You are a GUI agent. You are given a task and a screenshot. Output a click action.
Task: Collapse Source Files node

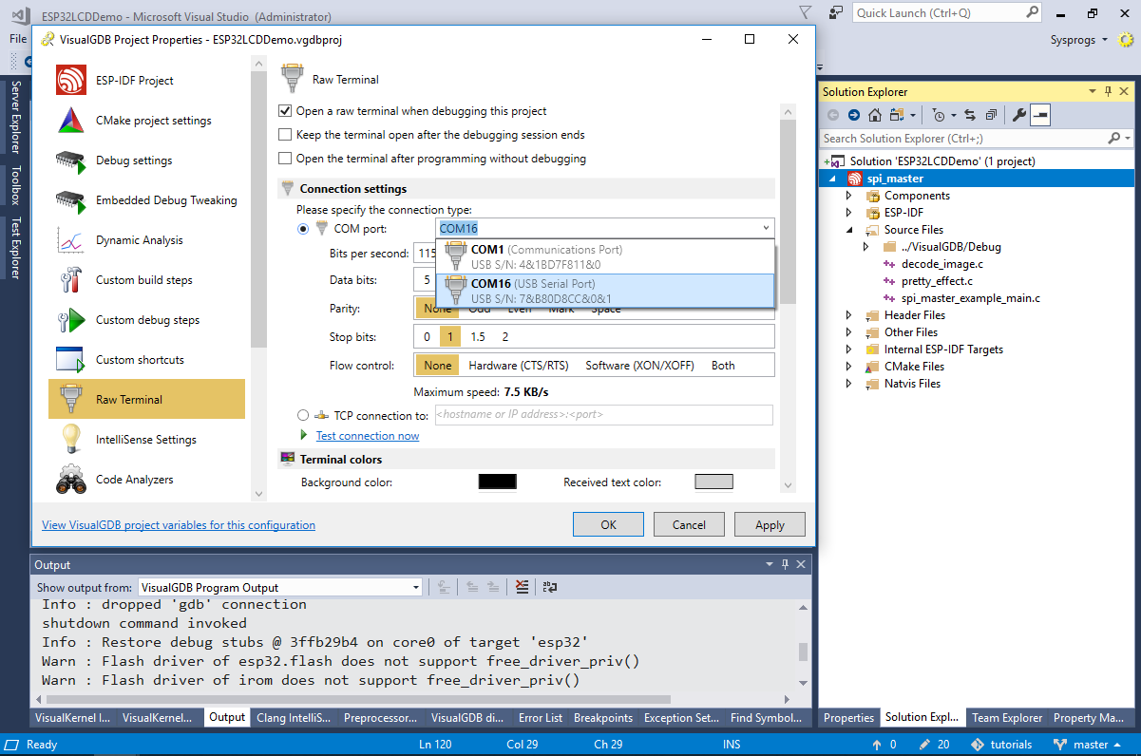[x=849, y=230]
